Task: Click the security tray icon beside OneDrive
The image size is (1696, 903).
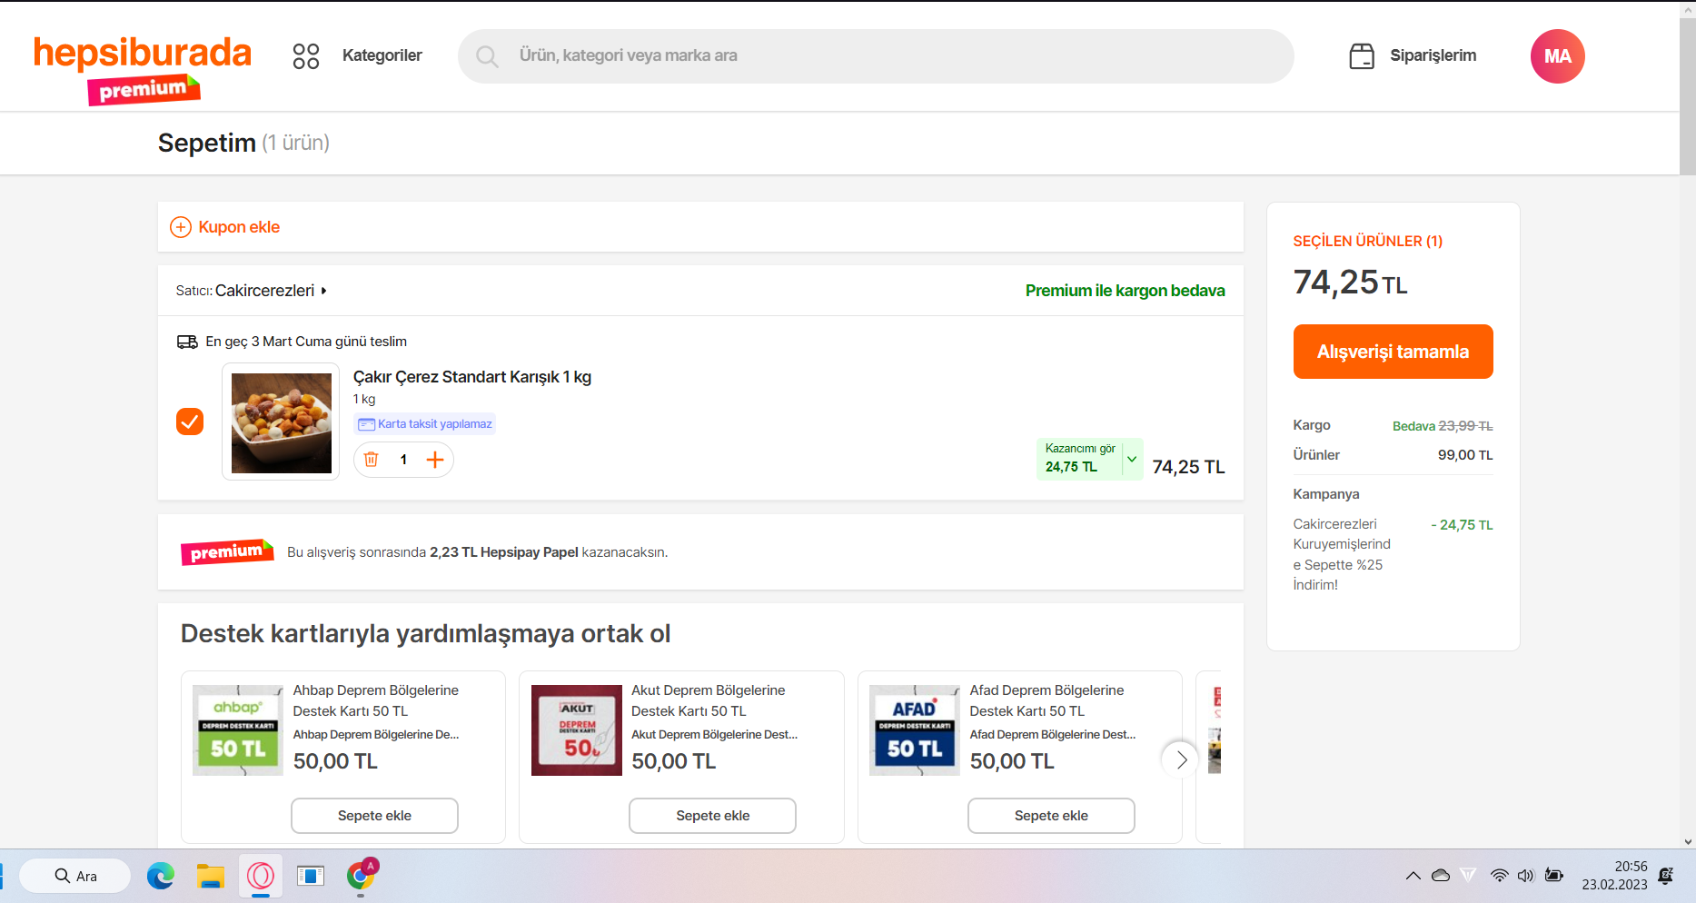Action: point(1468,875)
